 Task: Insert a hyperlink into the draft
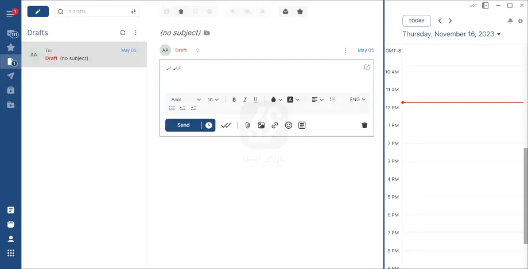click(x=275, y=125)
